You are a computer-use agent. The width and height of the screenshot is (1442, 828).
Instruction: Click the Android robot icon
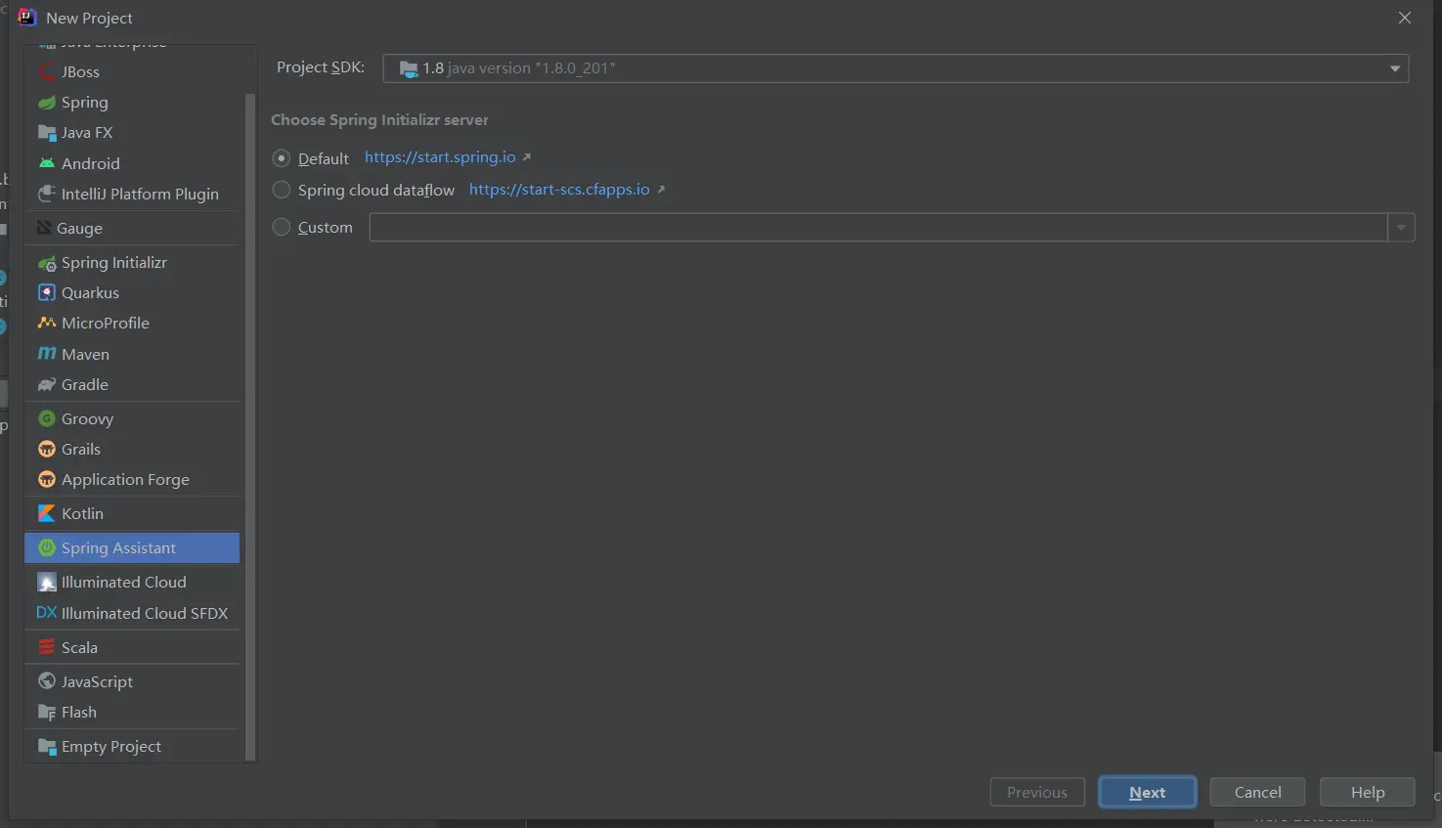pyautogui.click(x=47, y=163)
